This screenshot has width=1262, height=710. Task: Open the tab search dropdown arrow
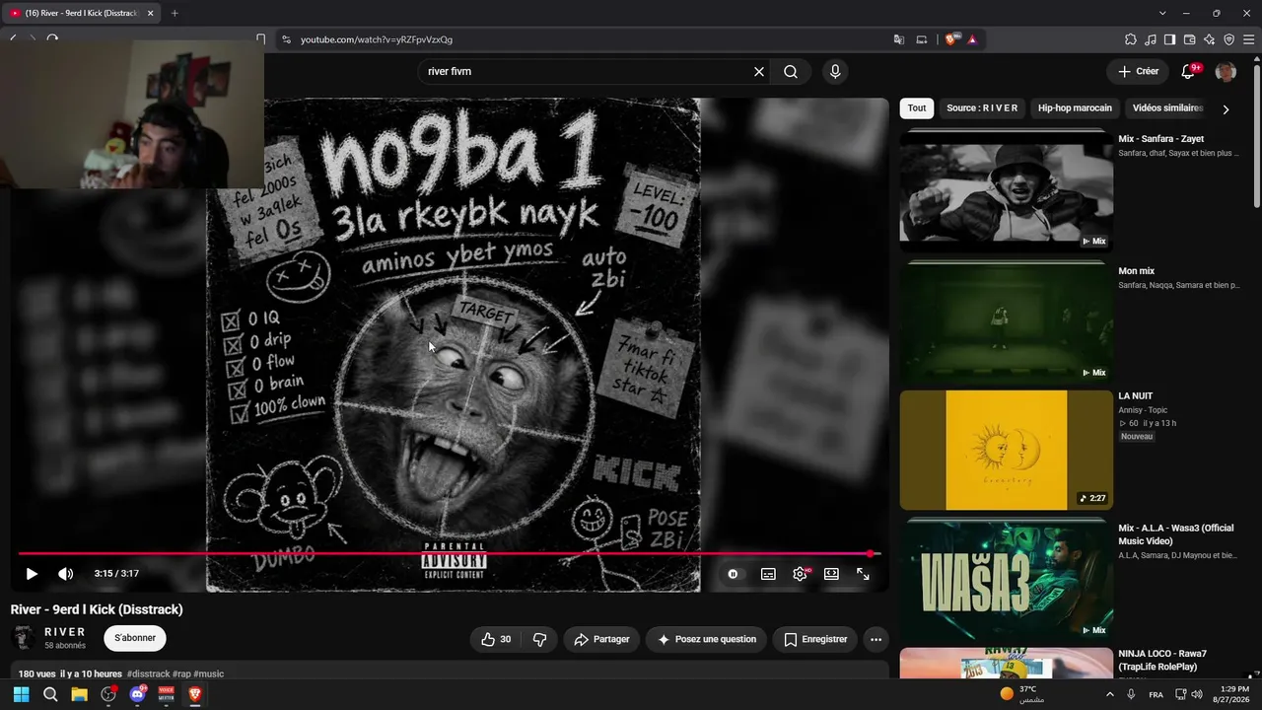pos(1162,13)
